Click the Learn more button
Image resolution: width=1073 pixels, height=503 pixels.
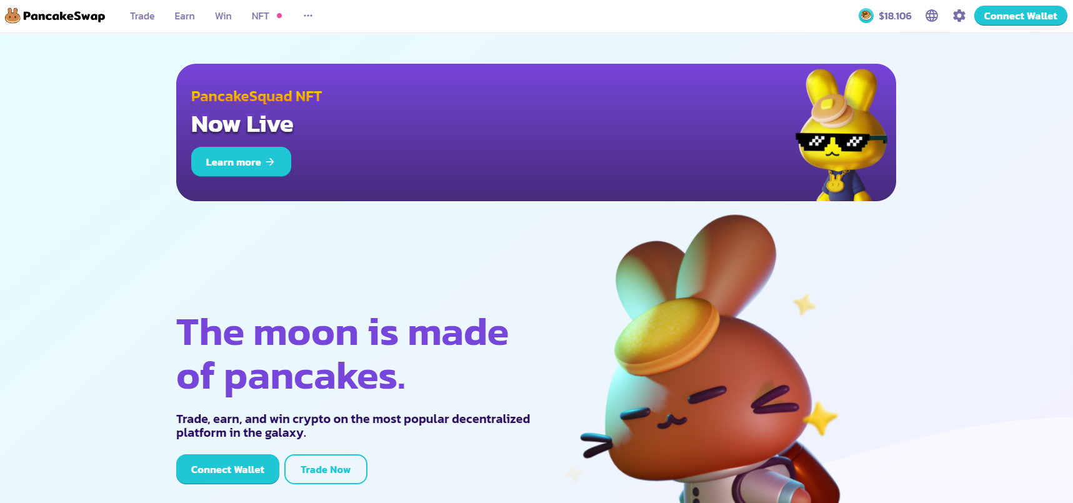pyautogui.click(x=241, y=162)
